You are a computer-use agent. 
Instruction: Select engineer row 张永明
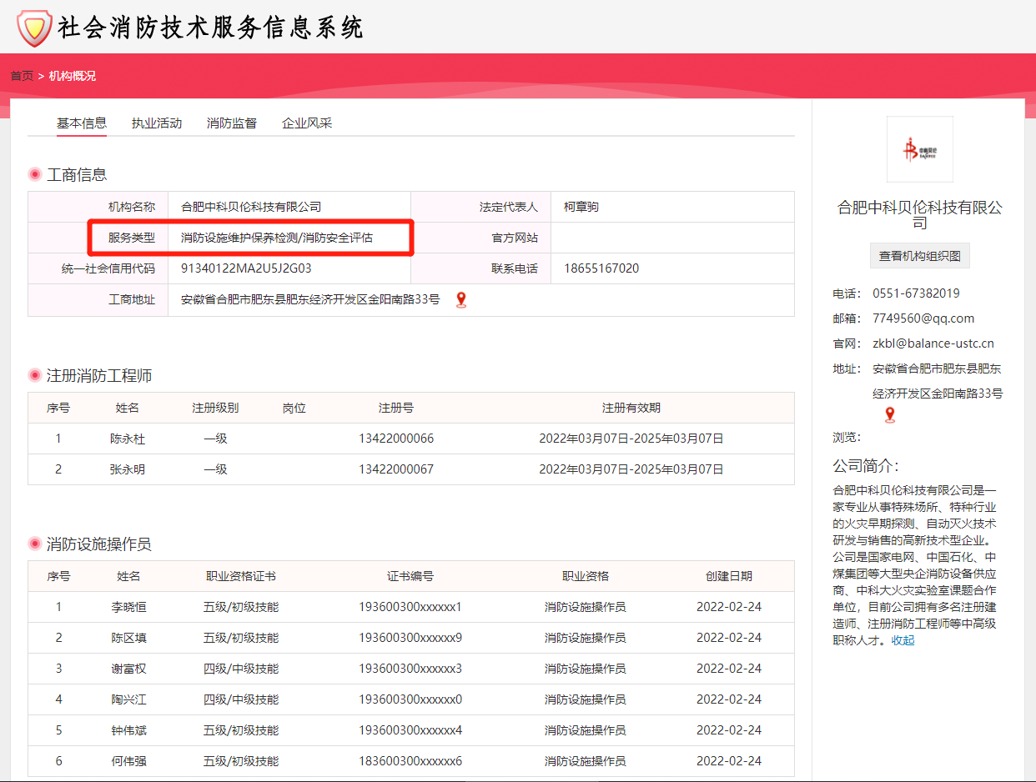tap(411, 469)
